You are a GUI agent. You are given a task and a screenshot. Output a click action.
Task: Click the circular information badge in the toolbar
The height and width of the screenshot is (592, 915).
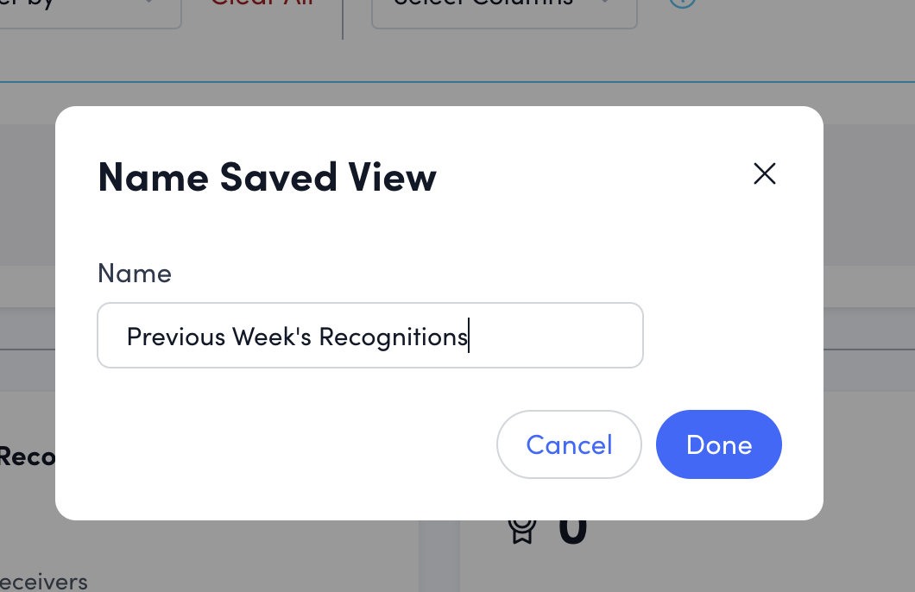click(681, 3)
